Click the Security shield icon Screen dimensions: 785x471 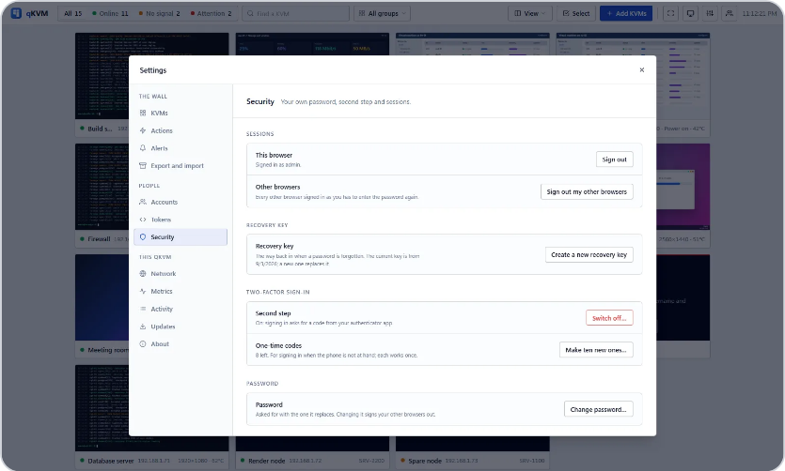coord(143,237)
